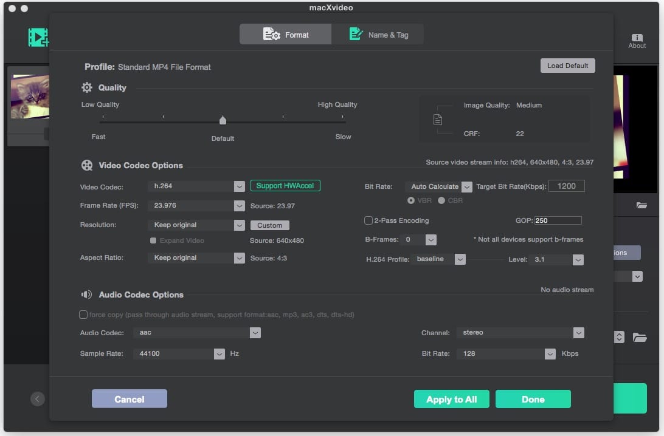The height and width of the screenshot is (436, 664).
Task: Enable 2-Pass Encoding checkbox
Action: coord(368,220)
